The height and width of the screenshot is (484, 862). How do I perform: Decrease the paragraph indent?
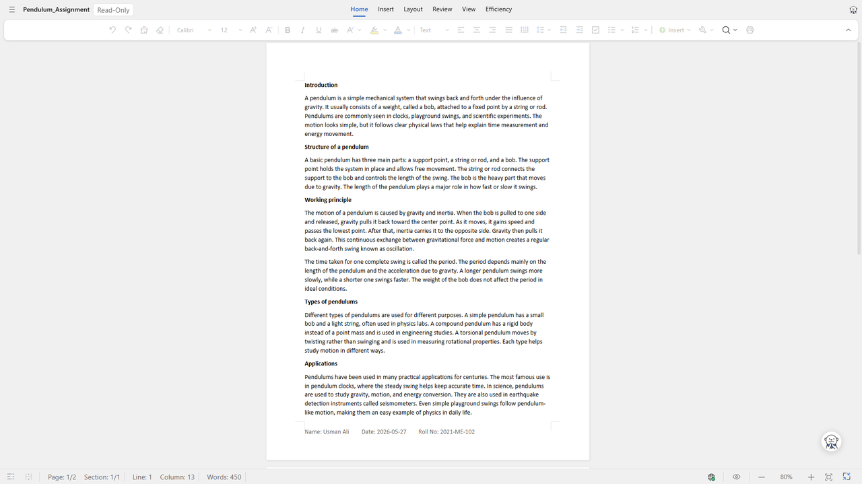[x=564, y=30]
